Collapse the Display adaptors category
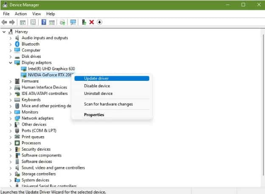265x194 pixels. [x=11, y=63]
